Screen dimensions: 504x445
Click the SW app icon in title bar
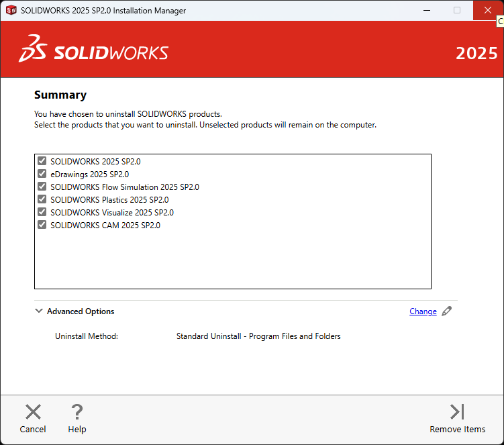11,11
